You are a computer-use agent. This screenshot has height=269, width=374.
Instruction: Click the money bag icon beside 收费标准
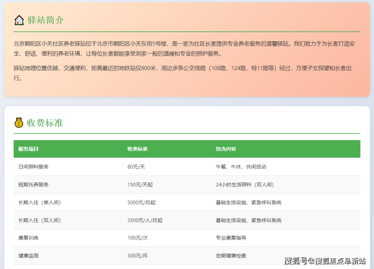click(19, 122)
